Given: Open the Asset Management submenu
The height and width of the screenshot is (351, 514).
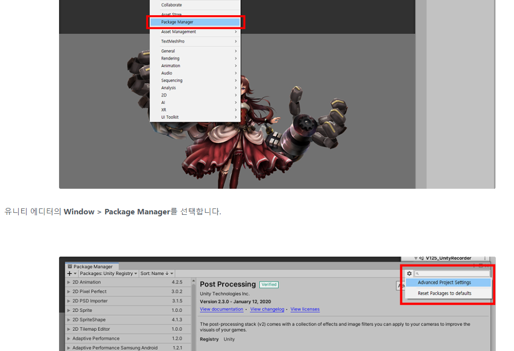Looking at the screenshot, I should 195,32.
